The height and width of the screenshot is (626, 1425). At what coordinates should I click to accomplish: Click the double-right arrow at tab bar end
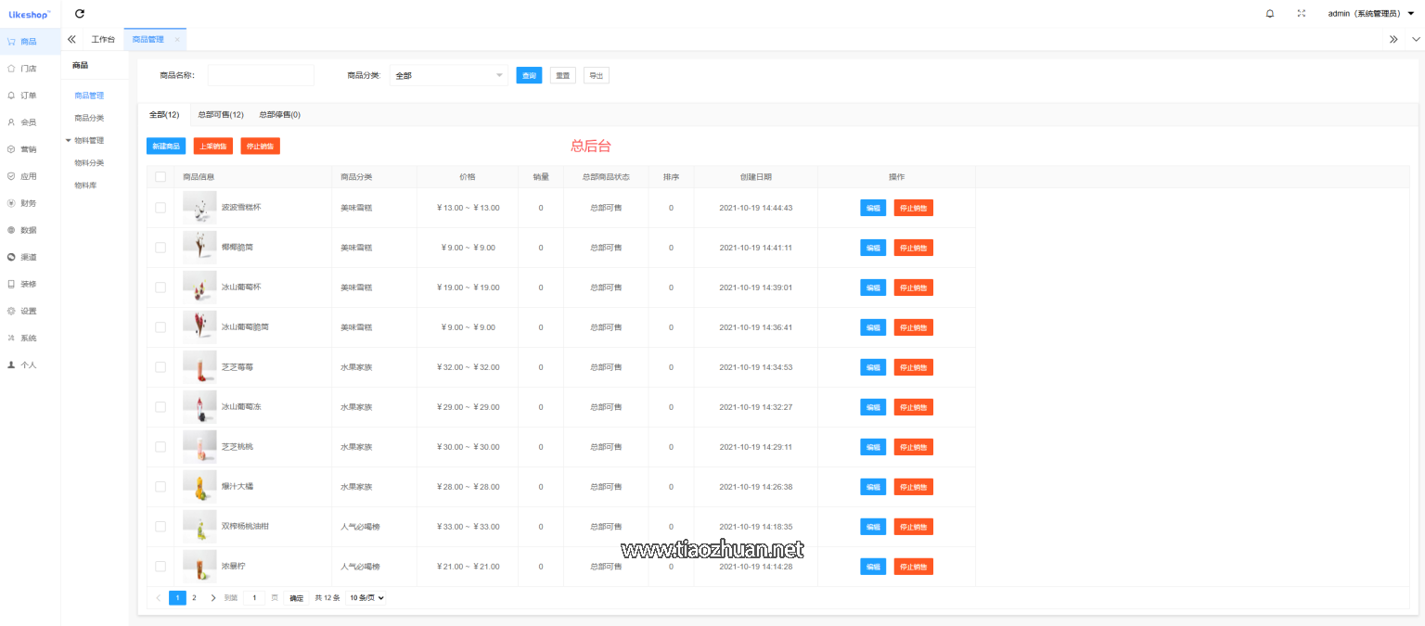(x=1393, y=39)
